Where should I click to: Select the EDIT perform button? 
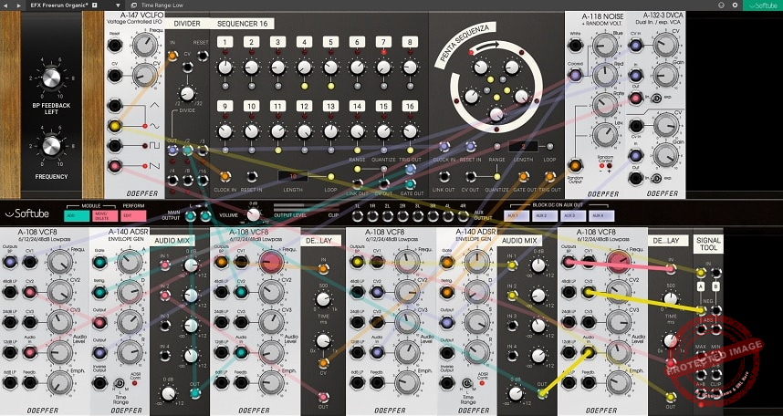[x=133, y=215]
